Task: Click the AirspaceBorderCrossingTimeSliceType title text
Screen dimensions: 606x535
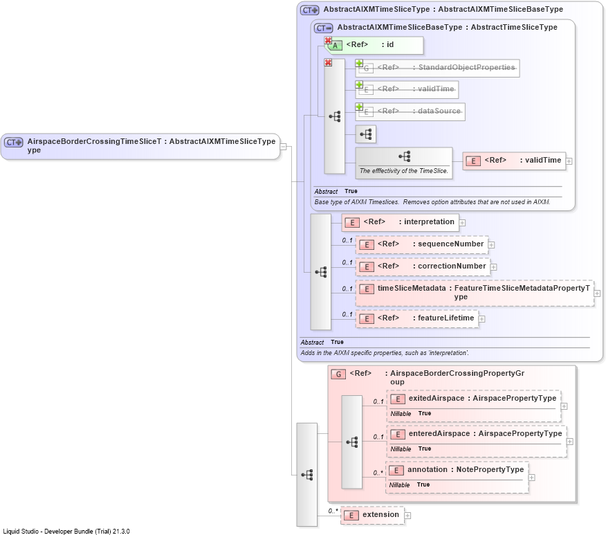Action: 151,145
